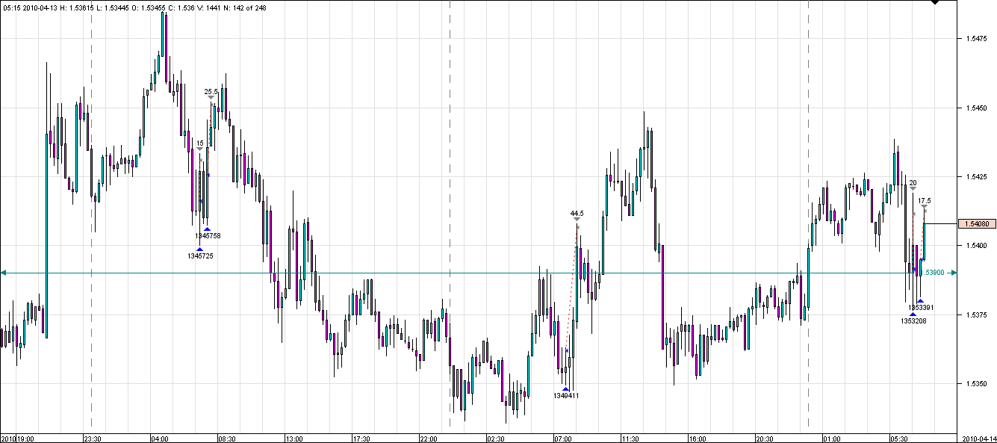Click trade order label 1353208
The height and width of the screenshot is (443, 997).
click(x=913, y=321)
